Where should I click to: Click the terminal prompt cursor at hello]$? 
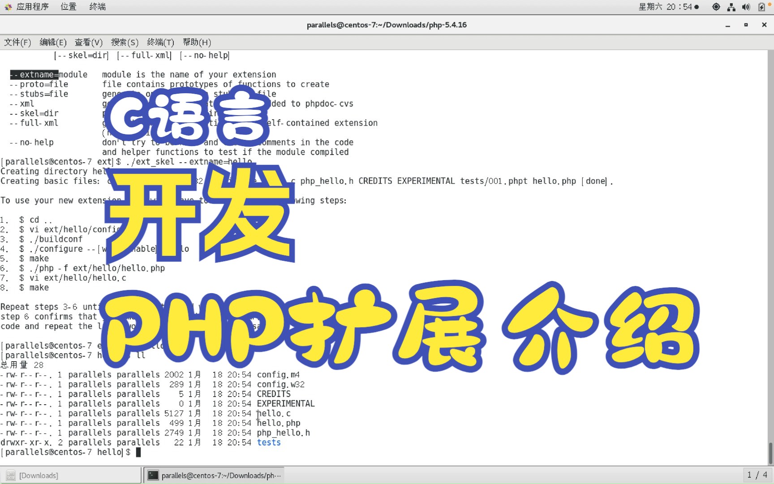(138, 452)
